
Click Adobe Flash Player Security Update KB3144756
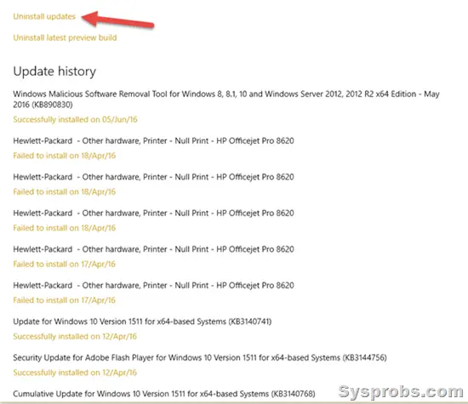pyautogui.click(x=200, y=357)
